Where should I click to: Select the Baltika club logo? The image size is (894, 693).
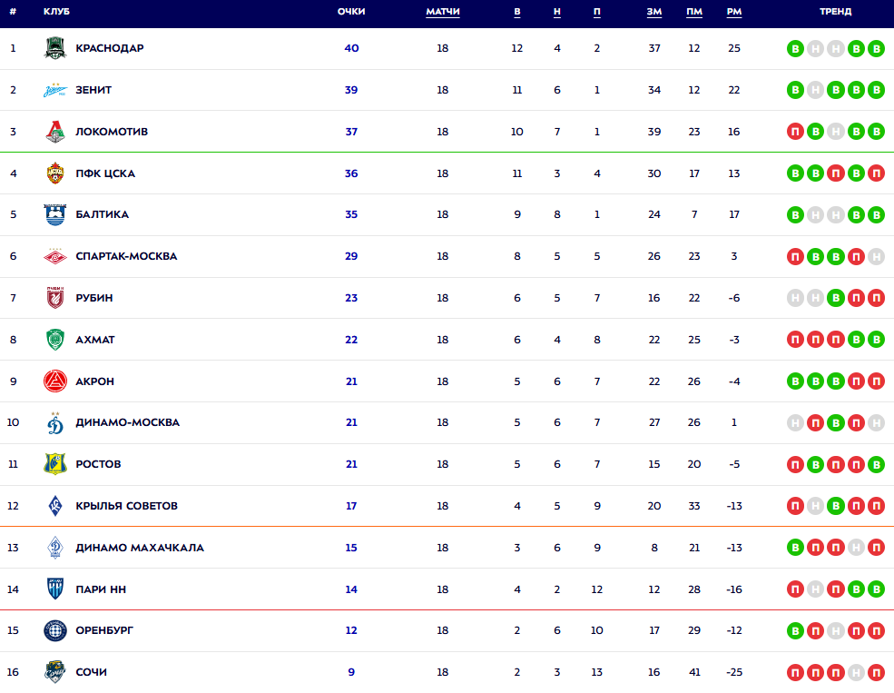click(x=55, y=215)
